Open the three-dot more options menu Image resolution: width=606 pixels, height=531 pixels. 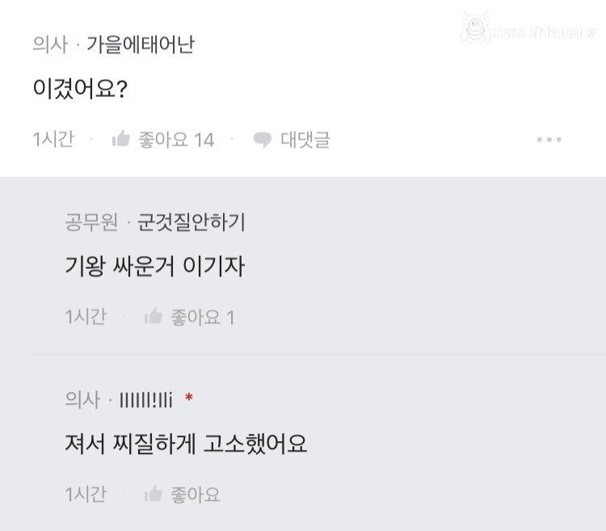(x=549, y=140)
